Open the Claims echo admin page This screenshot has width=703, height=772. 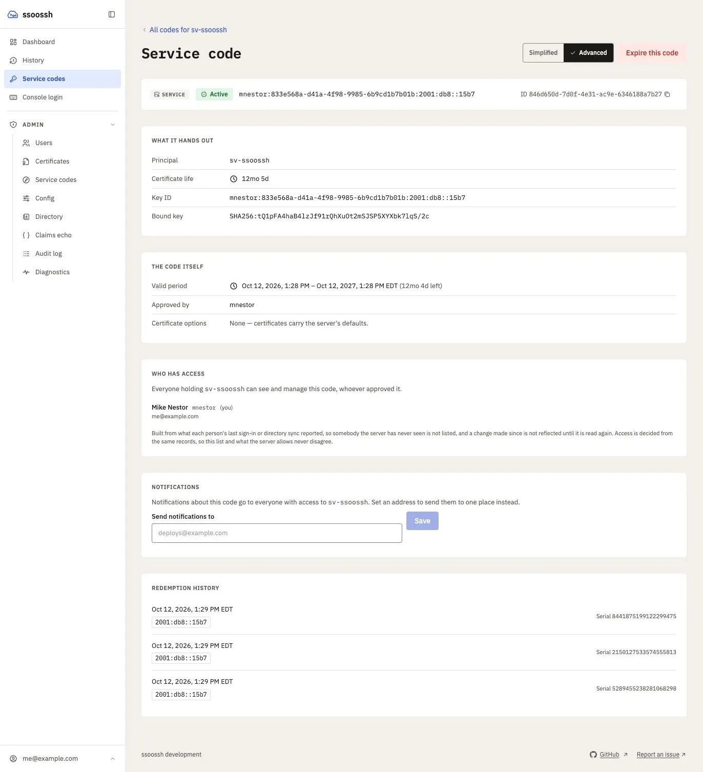click(x=69, y=235)
